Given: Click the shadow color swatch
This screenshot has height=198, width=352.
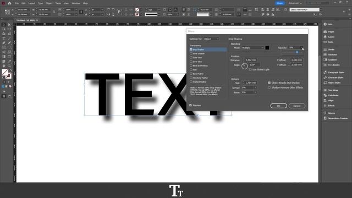Looking at the screenshot, I should 267,48.
